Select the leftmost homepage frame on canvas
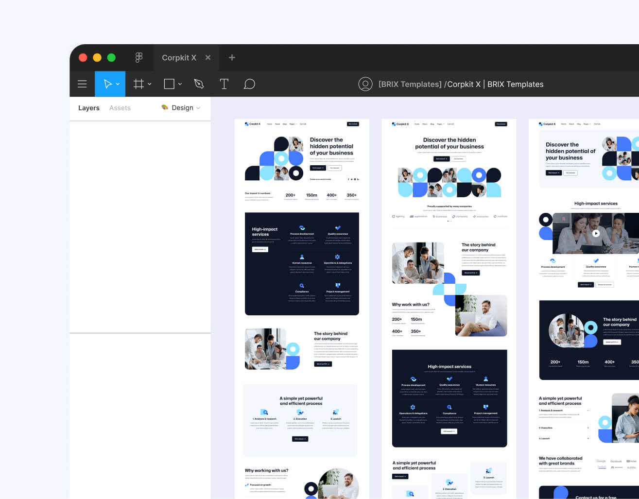 point(301,243)
